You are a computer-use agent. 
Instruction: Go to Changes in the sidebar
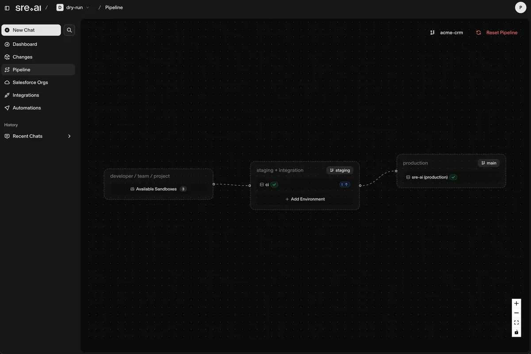(38, 57)
